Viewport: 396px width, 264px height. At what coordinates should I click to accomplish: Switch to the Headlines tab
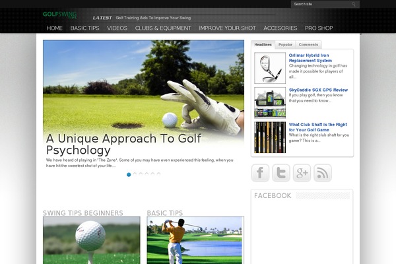click(x=263, y=44)
